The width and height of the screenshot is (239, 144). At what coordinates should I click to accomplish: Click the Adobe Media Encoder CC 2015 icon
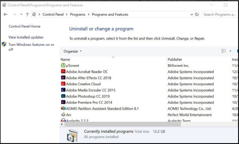pos(63,90)
